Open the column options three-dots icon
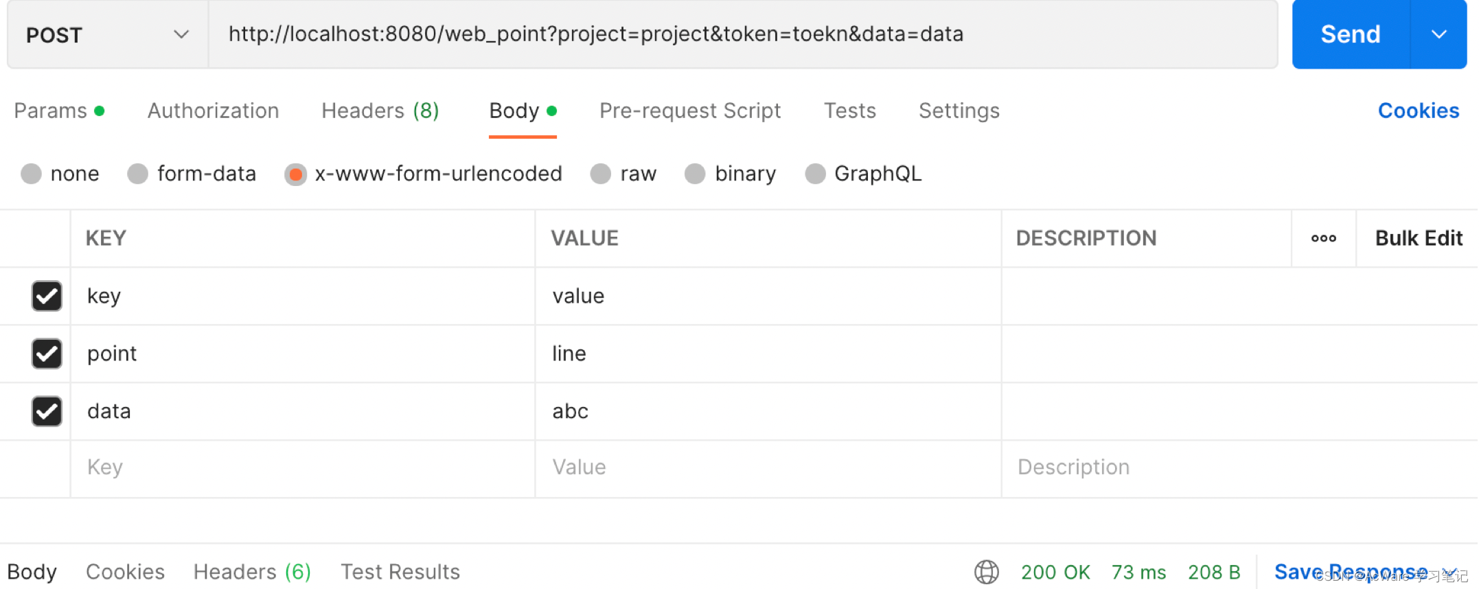The height and width of the screenshot is (589, 1479). pyautogui.click(x=1323, y=238)
